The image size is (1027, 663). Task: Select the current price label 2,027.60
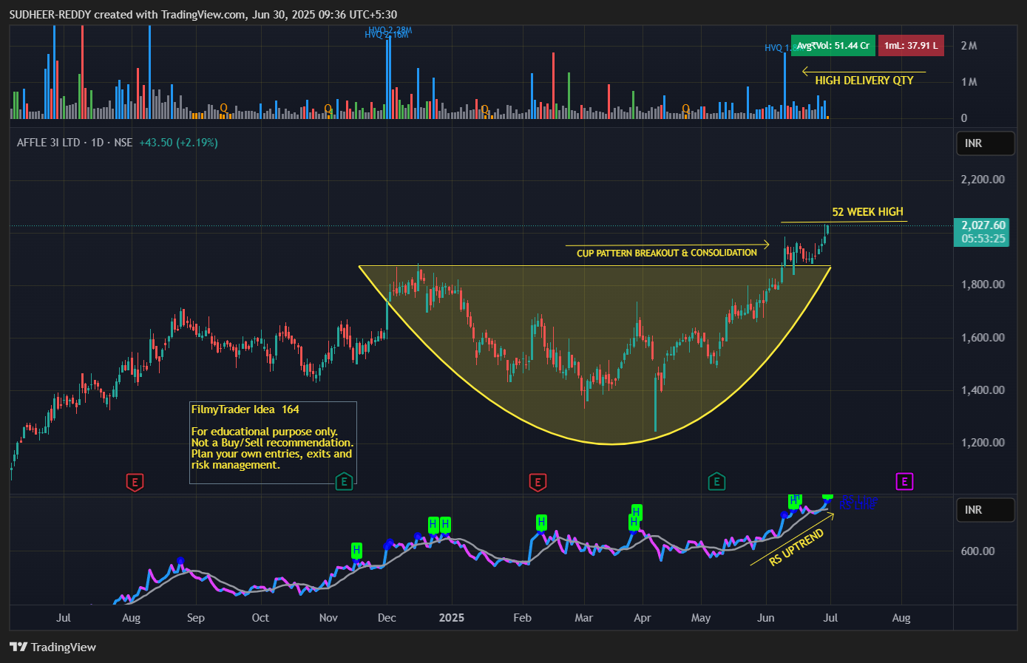983,225
